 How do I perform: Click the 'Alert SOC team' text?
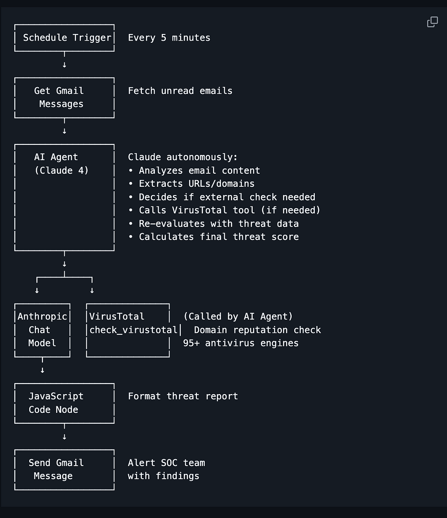166,463
